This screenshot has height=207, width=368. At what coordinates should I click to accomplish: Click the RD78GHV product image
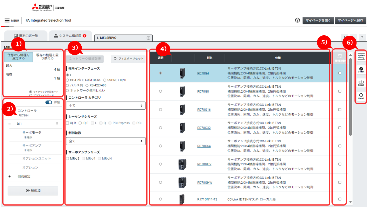(x=183, y=164)
